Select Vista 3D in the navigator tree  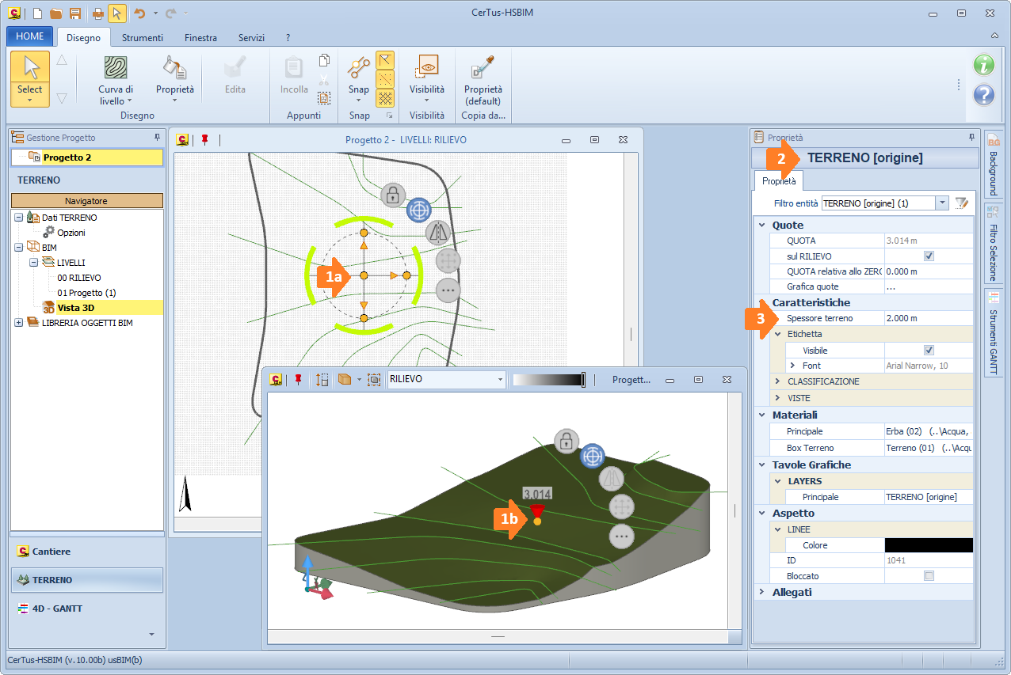(76, 308)
